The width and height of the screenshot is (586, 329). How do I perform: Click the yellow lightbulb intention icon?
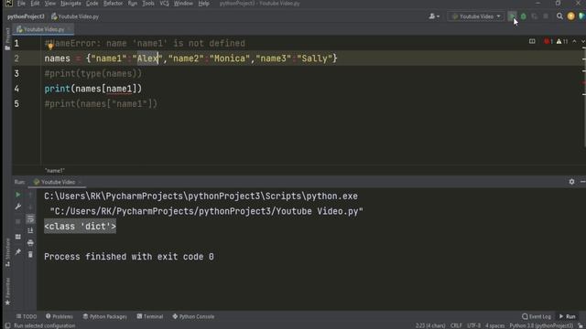coord(50,47)
